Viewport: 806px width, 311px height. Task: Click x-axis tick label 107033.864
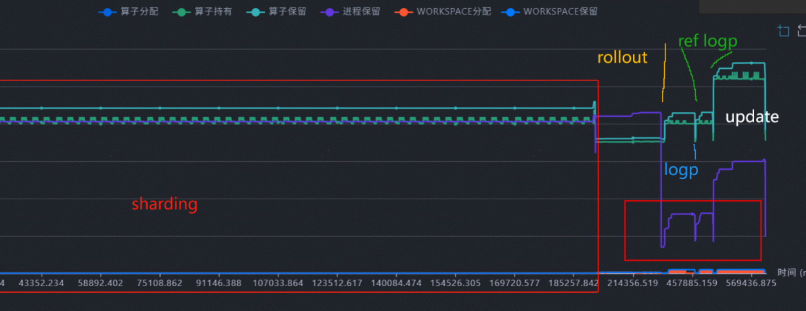pos(278,283)
